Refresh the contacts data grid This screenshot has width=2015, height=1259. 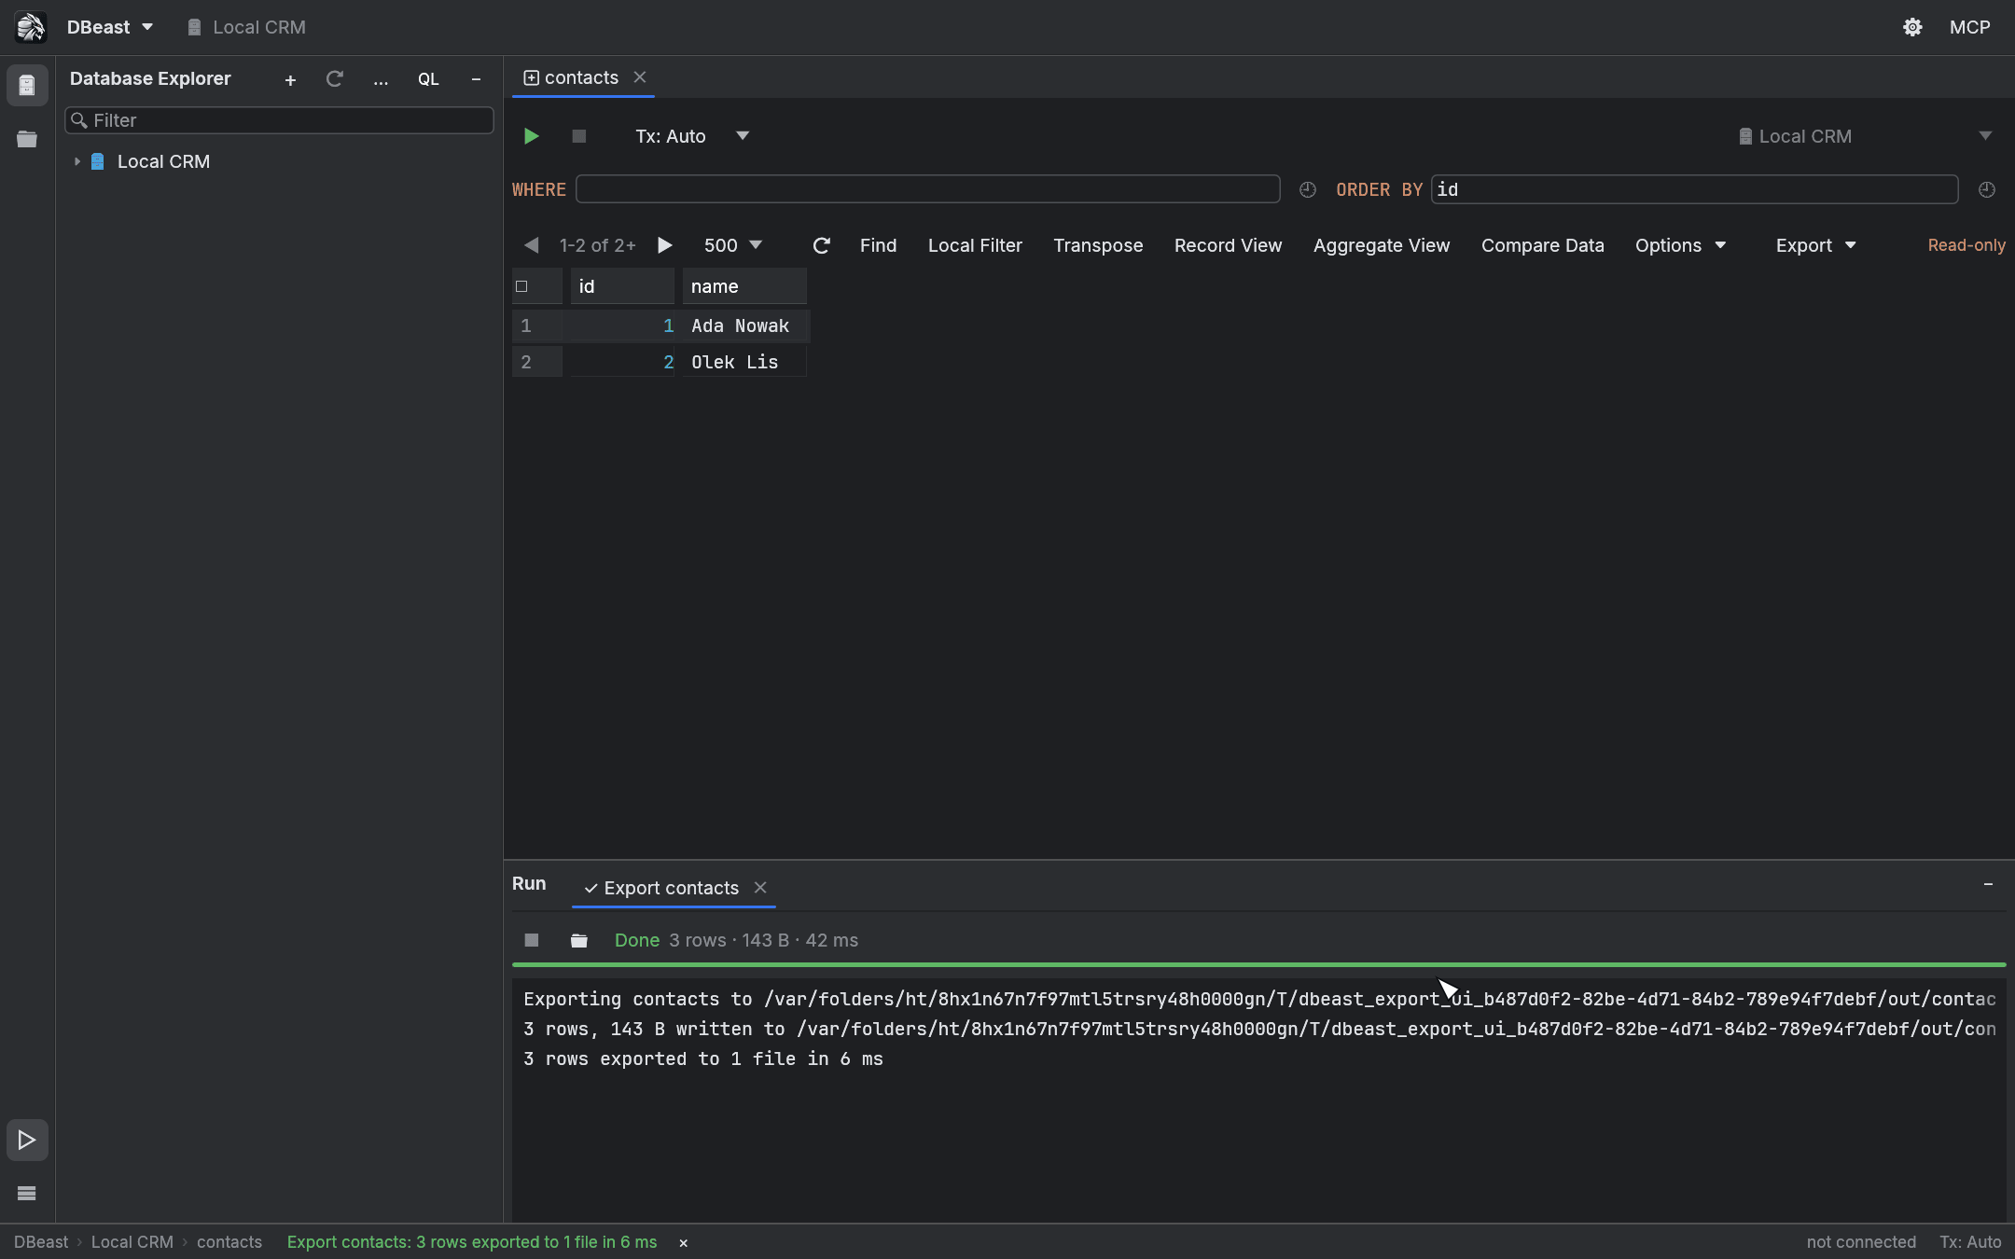click(x=821, y=245)
